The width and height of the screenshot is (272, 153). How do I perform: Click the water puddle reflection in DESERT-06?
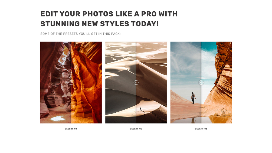point(201,120)
